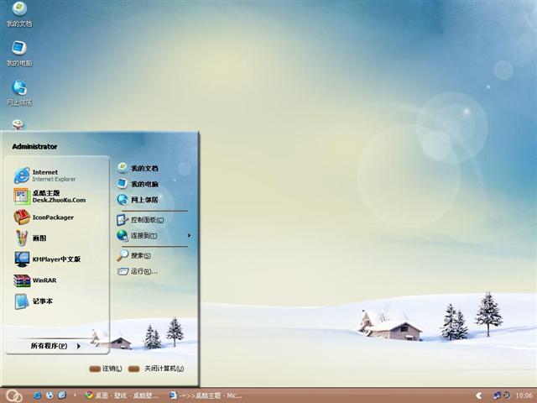537x403 pixels.
Task: Expand quick launch overflow chevron
Action: pyautogui.click(x=75, y=395)
